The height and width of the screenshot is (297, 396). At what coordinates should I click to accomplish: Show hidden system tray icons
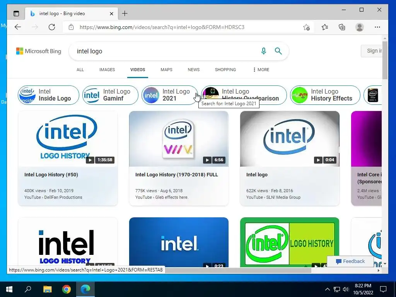[x=327, y=289]
